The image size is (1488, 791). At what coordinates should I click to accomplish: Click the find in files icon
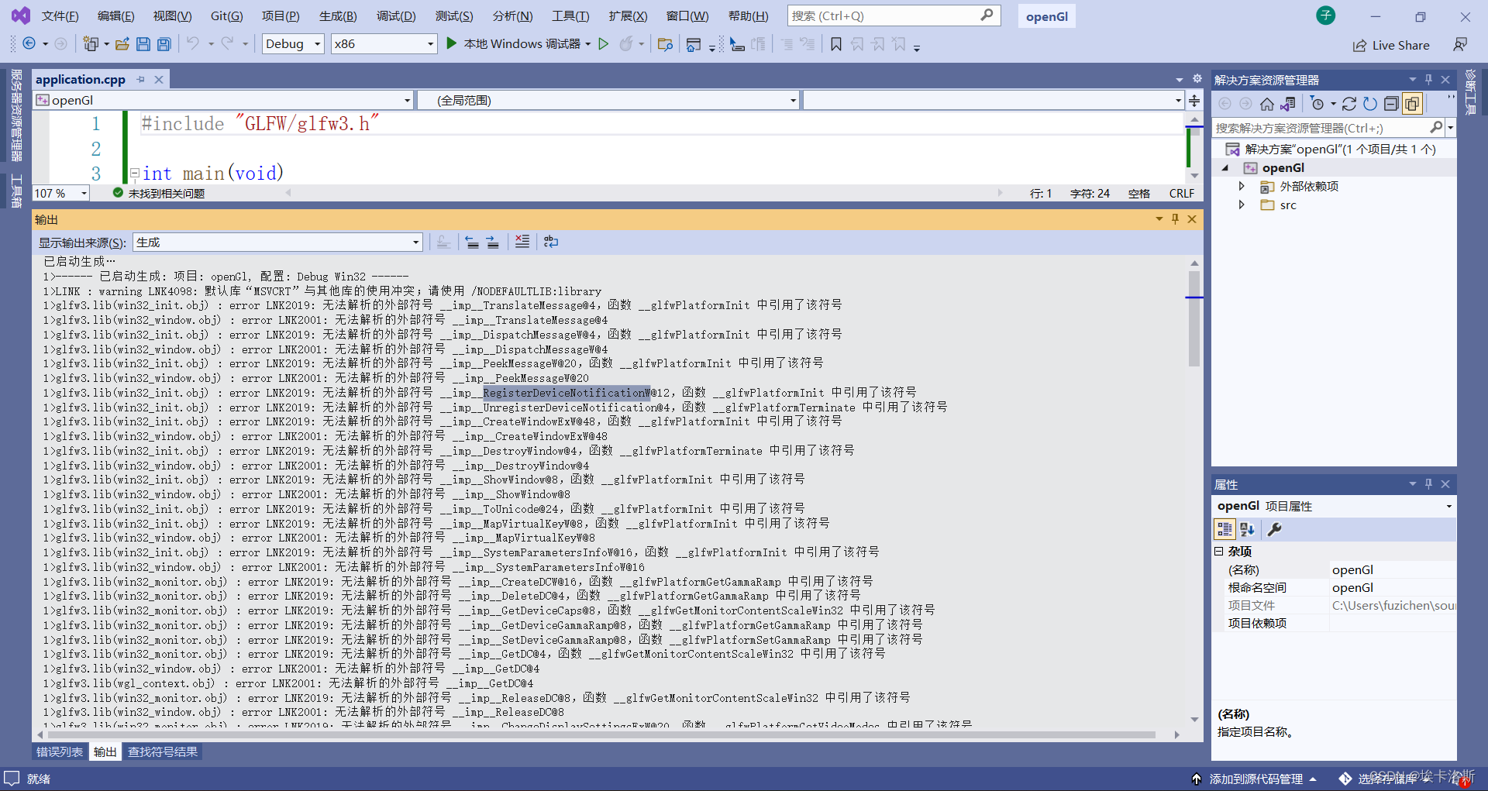[x=665, y=44]
